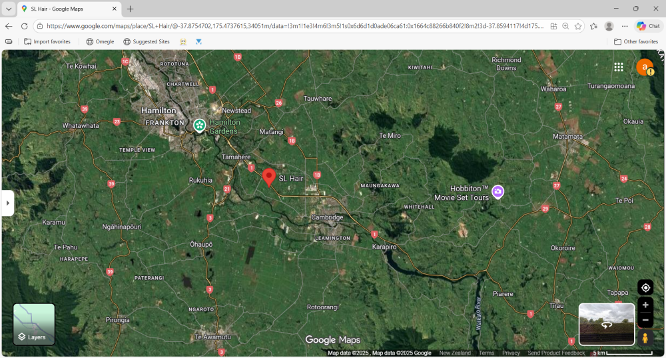Click the Hamilton Gardens green marker

coord(199,125)
